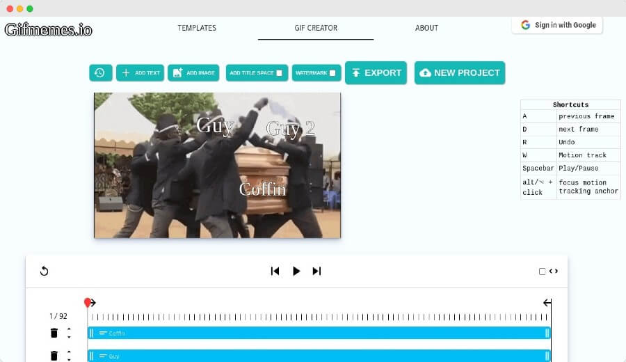Start a New Project
Image resolution: width=626 pixels, height=362 pixels.
pos(460,72)
